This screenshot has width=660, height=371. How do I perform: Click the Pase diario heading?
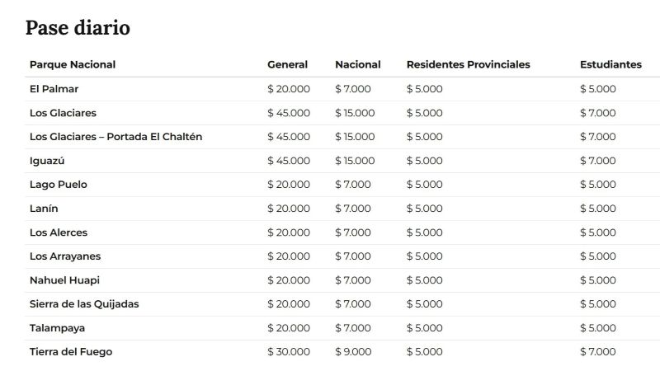point(78,28)
